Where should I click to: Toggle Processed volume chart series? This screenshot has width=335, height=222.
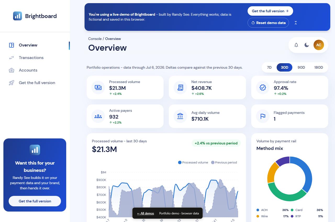(x=193, y=162)
